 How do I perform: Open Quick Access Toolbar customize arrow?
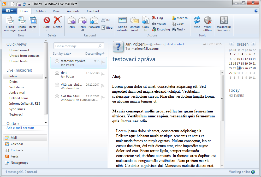29,4
